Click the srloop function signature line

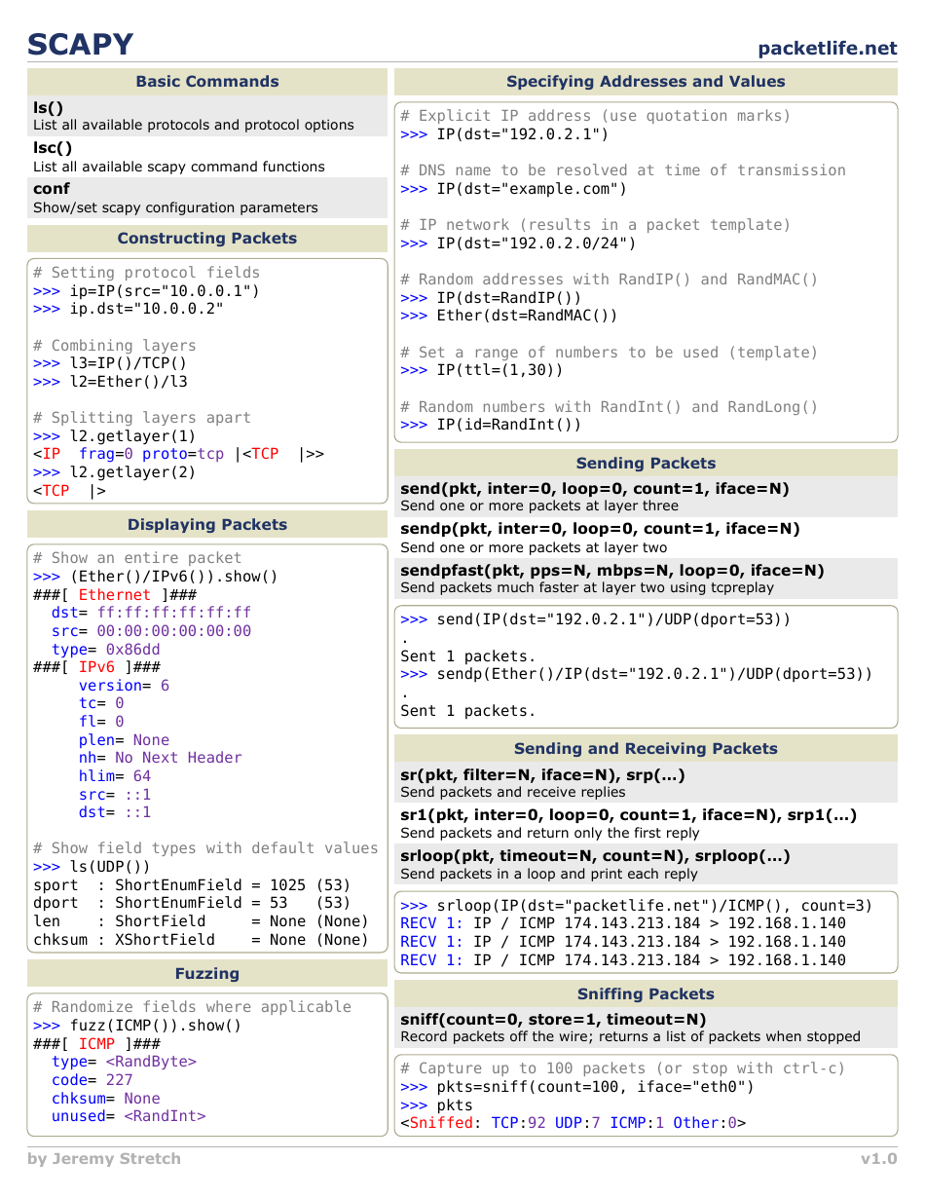(594, 856)
